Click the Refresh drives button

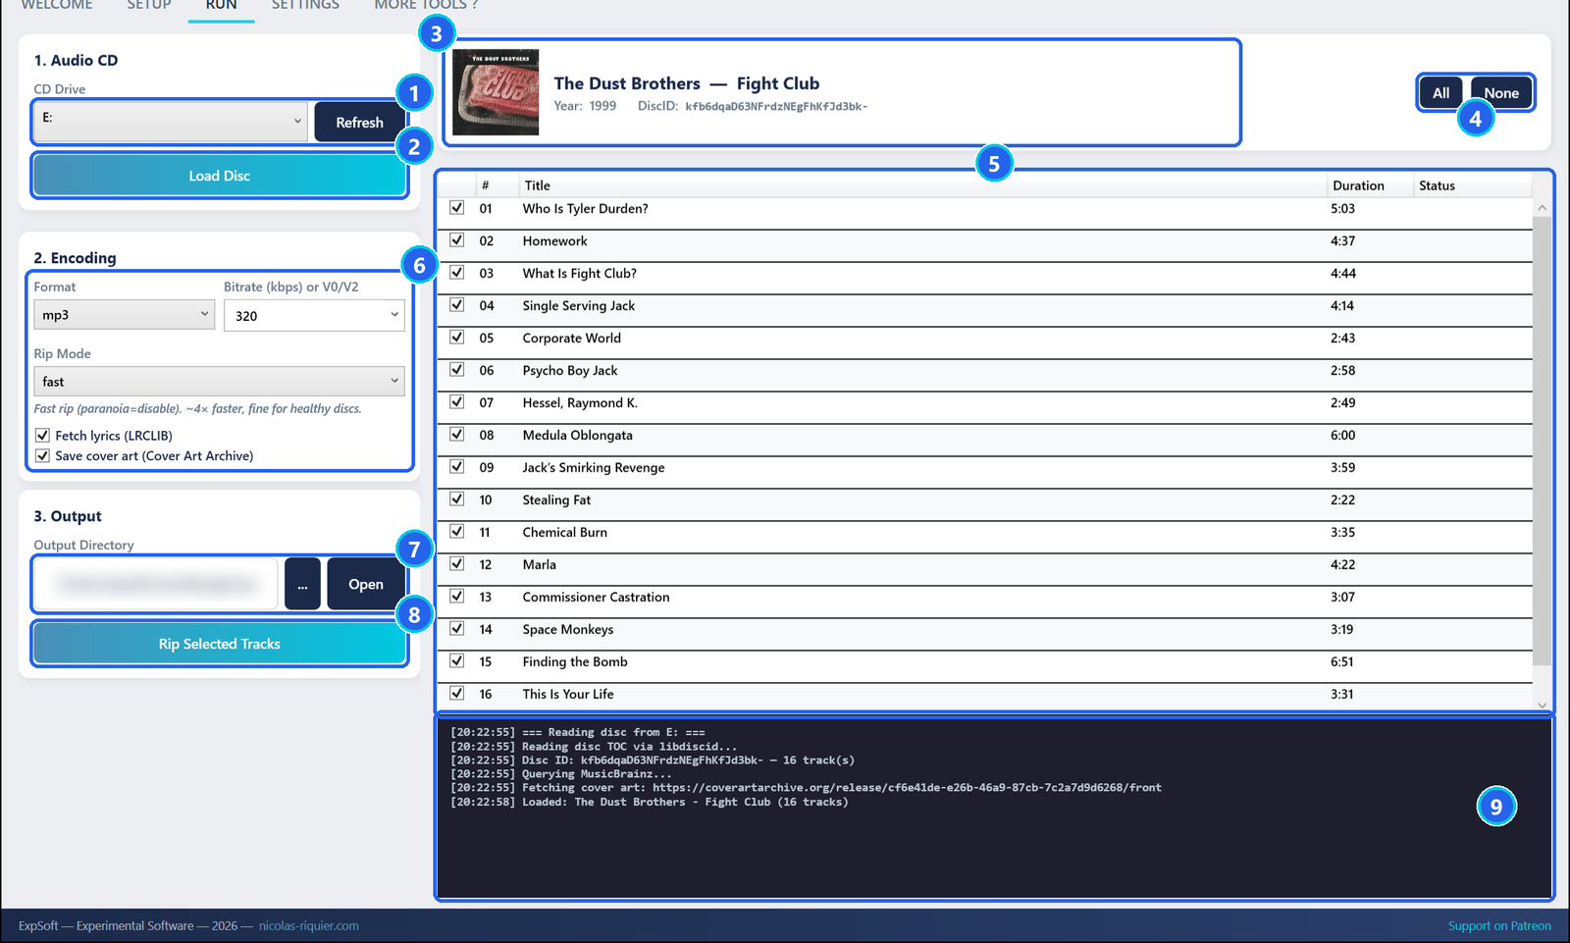pyautogui.click(x=359, y=123)
